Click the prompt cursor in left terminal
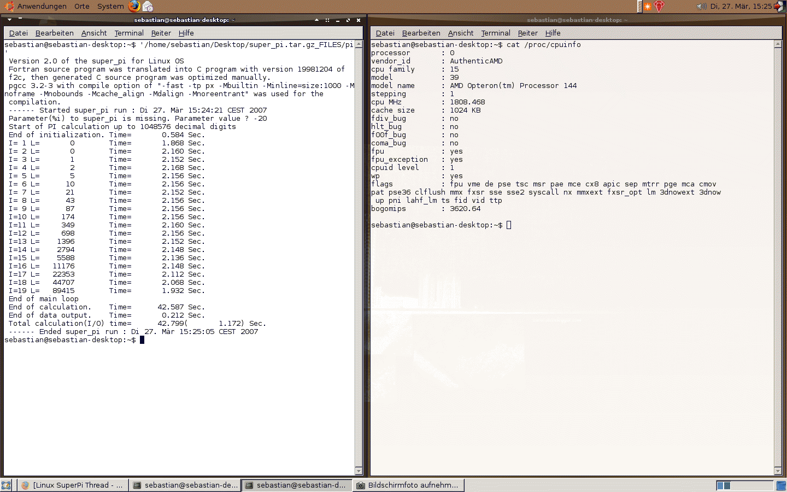Image resolution: width=787 pixels, height=492 pixels. (x=142, y=340)
